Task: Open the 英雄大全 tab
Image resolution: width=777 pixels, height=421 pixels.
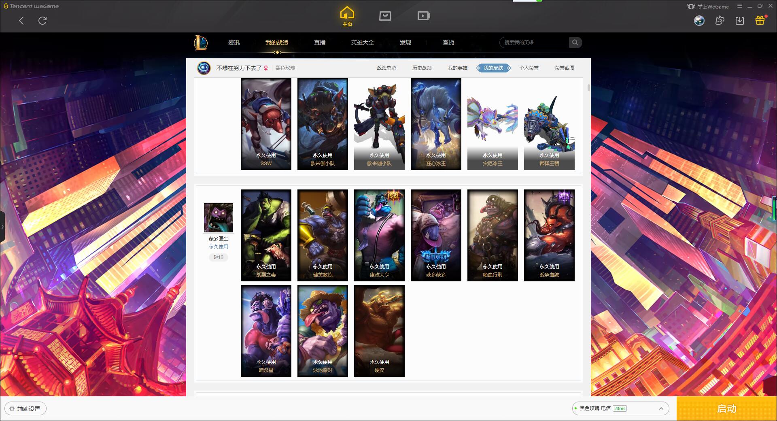Action: tap(363, 43)
